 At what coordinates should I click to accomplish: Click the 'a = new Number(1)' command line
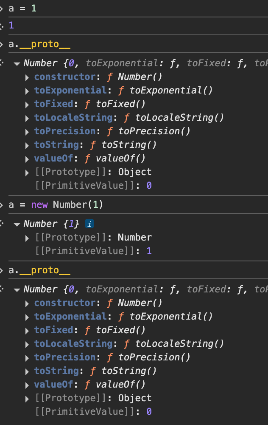coord(56,205)
